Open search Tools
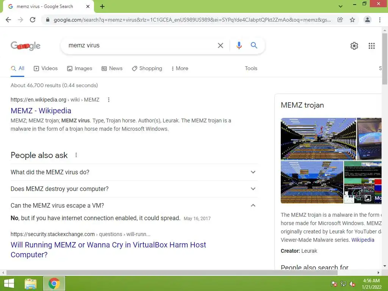The height and width of the screenshot is (291, 388). (251, 68)
